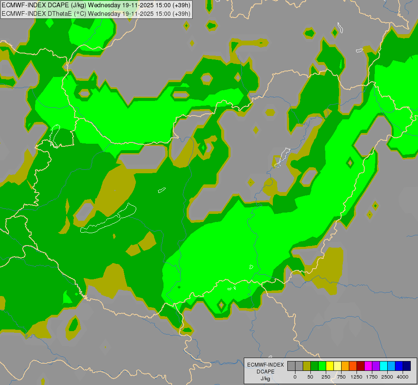Pick the light blue legend swatch
The image size is (418, 385).
pos(392,366)
